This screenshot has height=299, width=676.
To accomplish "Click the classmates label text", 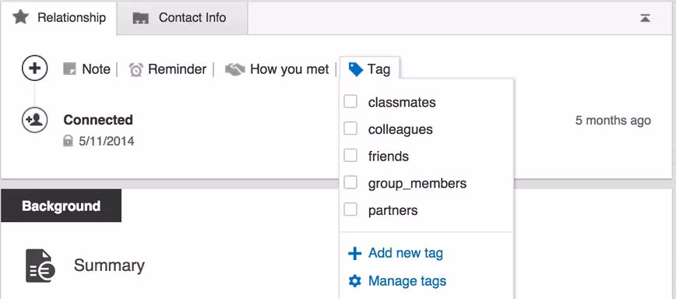I will tap(402, 102).
